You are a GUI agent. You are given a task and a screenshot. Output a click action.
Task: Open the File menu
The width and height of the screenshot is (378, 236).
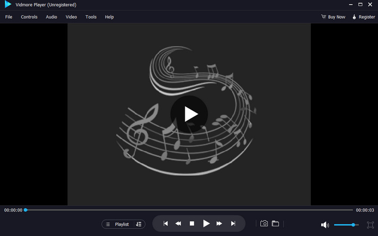coord(9,17)
